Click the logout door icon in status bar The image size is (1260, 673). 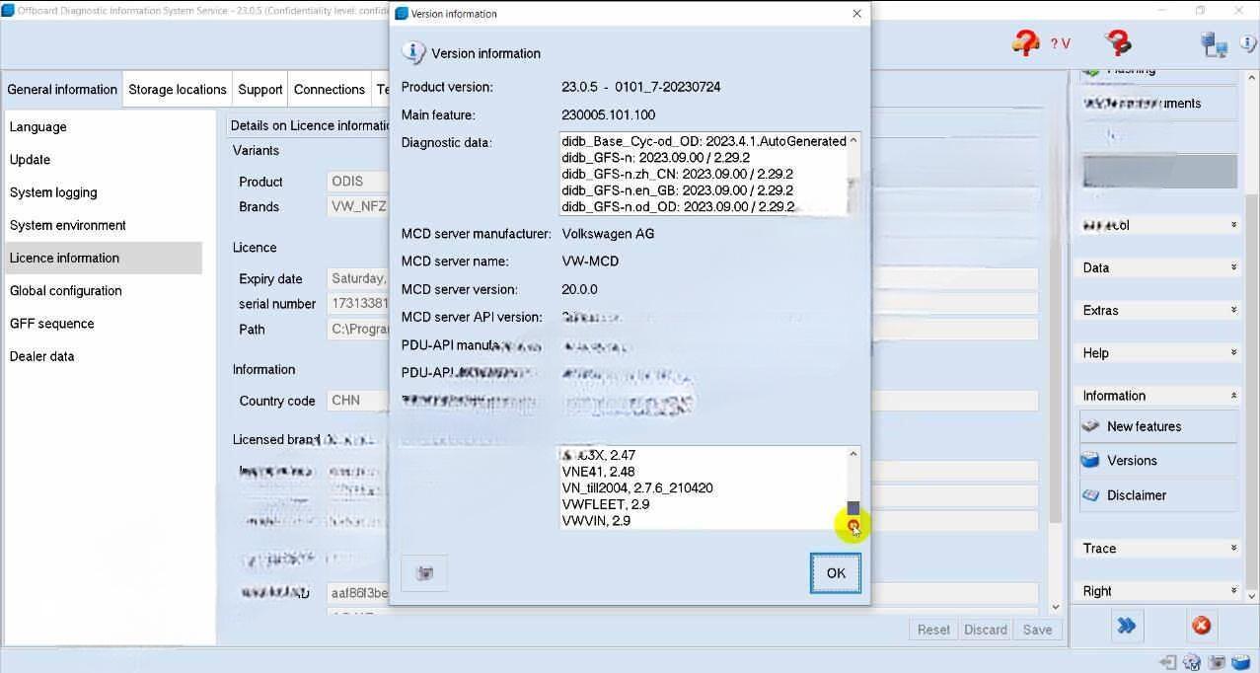1168,663
